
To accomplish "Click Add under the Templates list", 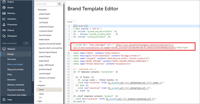I will click(40, 81).
